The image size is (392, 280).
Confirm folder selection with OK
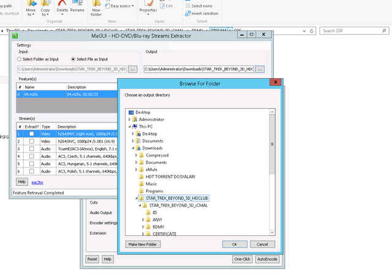235,245
